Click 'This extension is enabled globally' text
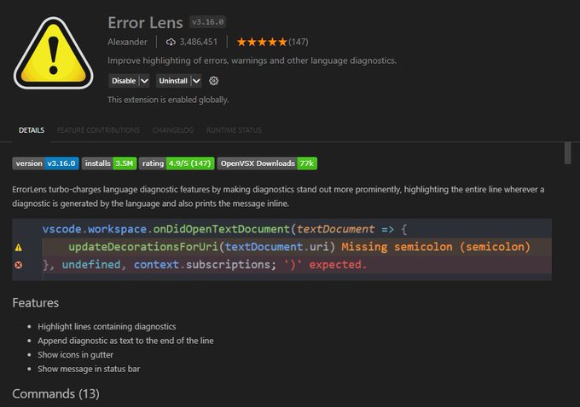 pos(168,100)
